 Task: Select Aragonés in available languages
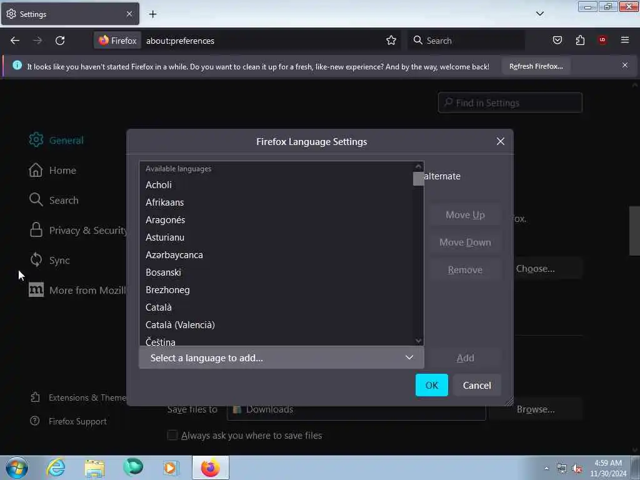(x=276, y=220)
